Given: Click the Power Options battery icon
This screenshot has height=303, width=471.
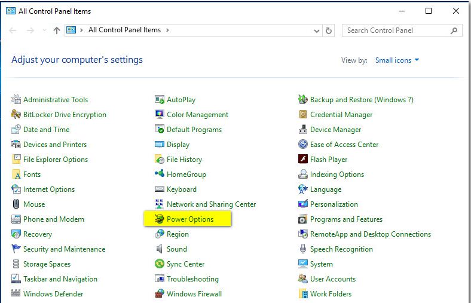Looking at the screenshot, I should [x=160, y=219].
